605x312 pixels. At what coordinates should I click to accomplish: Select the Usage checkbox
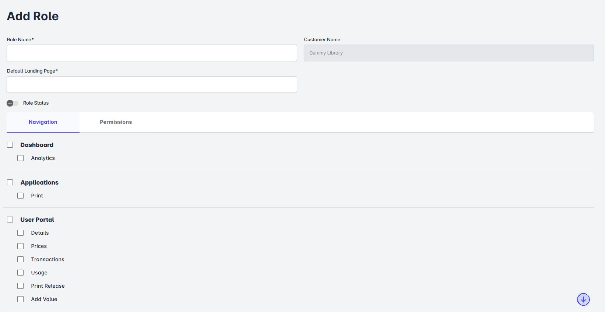click(x=21, y=273)
